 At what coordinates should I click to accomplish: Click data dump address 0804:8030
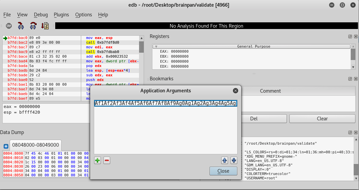tap(13, 166)
